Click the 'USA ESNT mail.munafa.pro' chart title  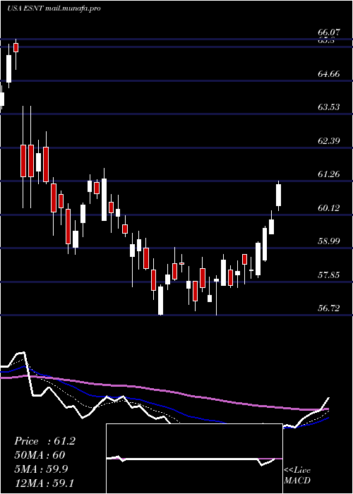[54, 8]
